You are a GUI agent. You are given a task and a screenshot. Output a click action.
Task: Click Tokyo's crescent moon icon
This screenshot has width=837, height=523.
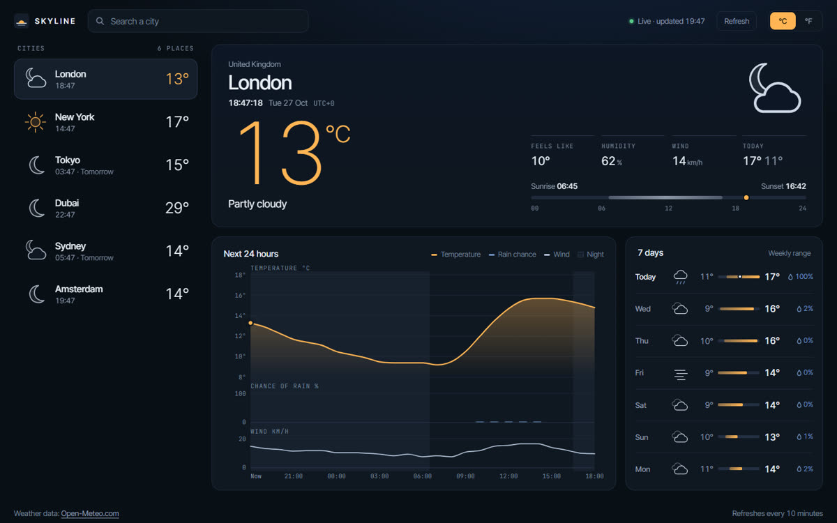pyautogui.click(x=36, y=165)
